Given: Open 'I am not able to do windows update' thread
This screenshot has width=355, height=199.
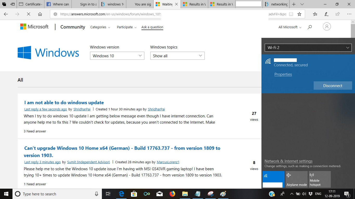Looking at the screenshot, I should [64, 103].
